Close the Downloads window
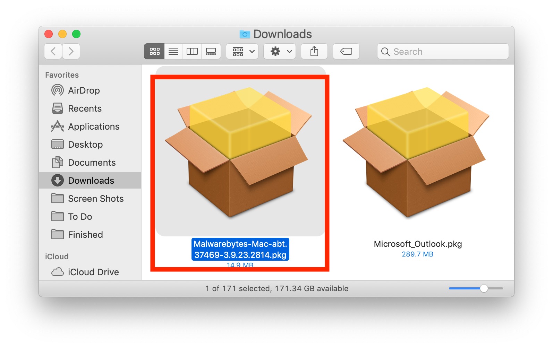The height and width of the screenshot is (348, 553). [x=49, y=34]
